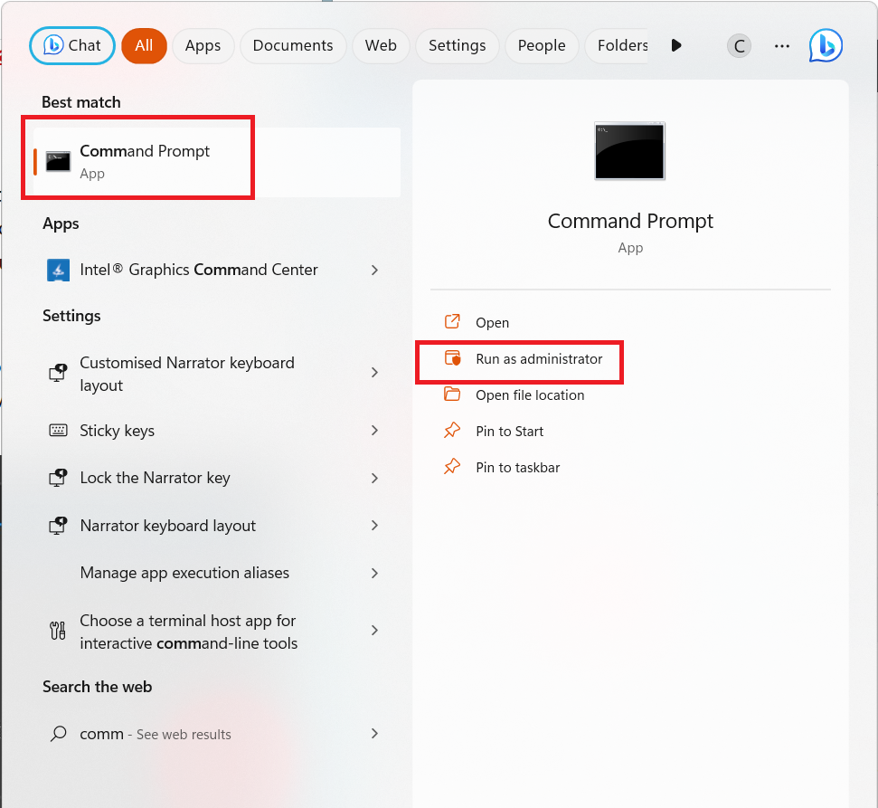Open the three-dots options menu
This screenshot has width=878, height=808.
tap(782, 45)
